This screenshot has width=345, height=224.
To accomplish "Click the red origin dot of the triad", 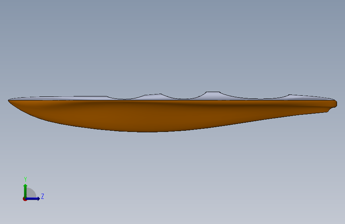I will point(25,199).
